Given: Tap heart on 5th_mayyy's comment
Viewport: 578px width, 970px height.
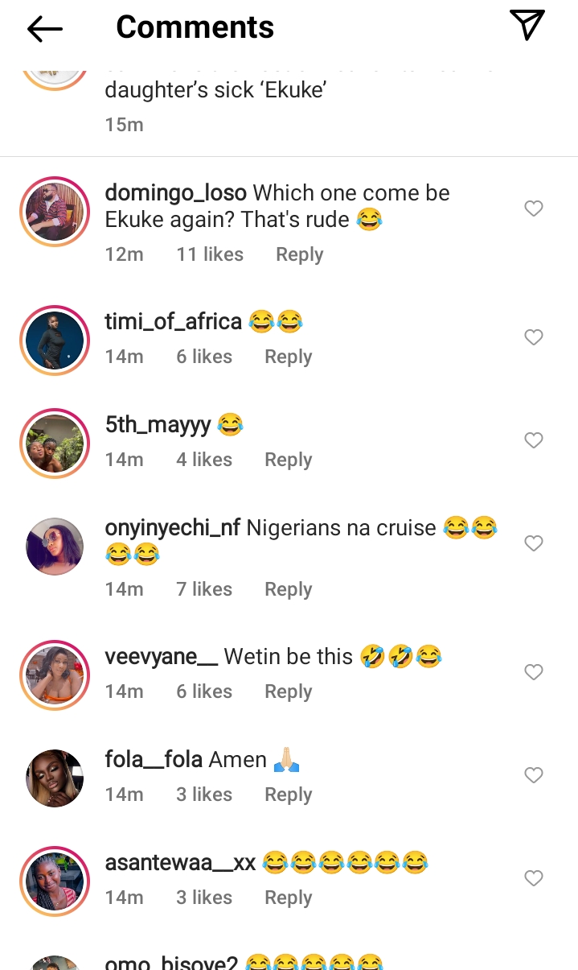Looking at the screenshot, I should [534, 440].
